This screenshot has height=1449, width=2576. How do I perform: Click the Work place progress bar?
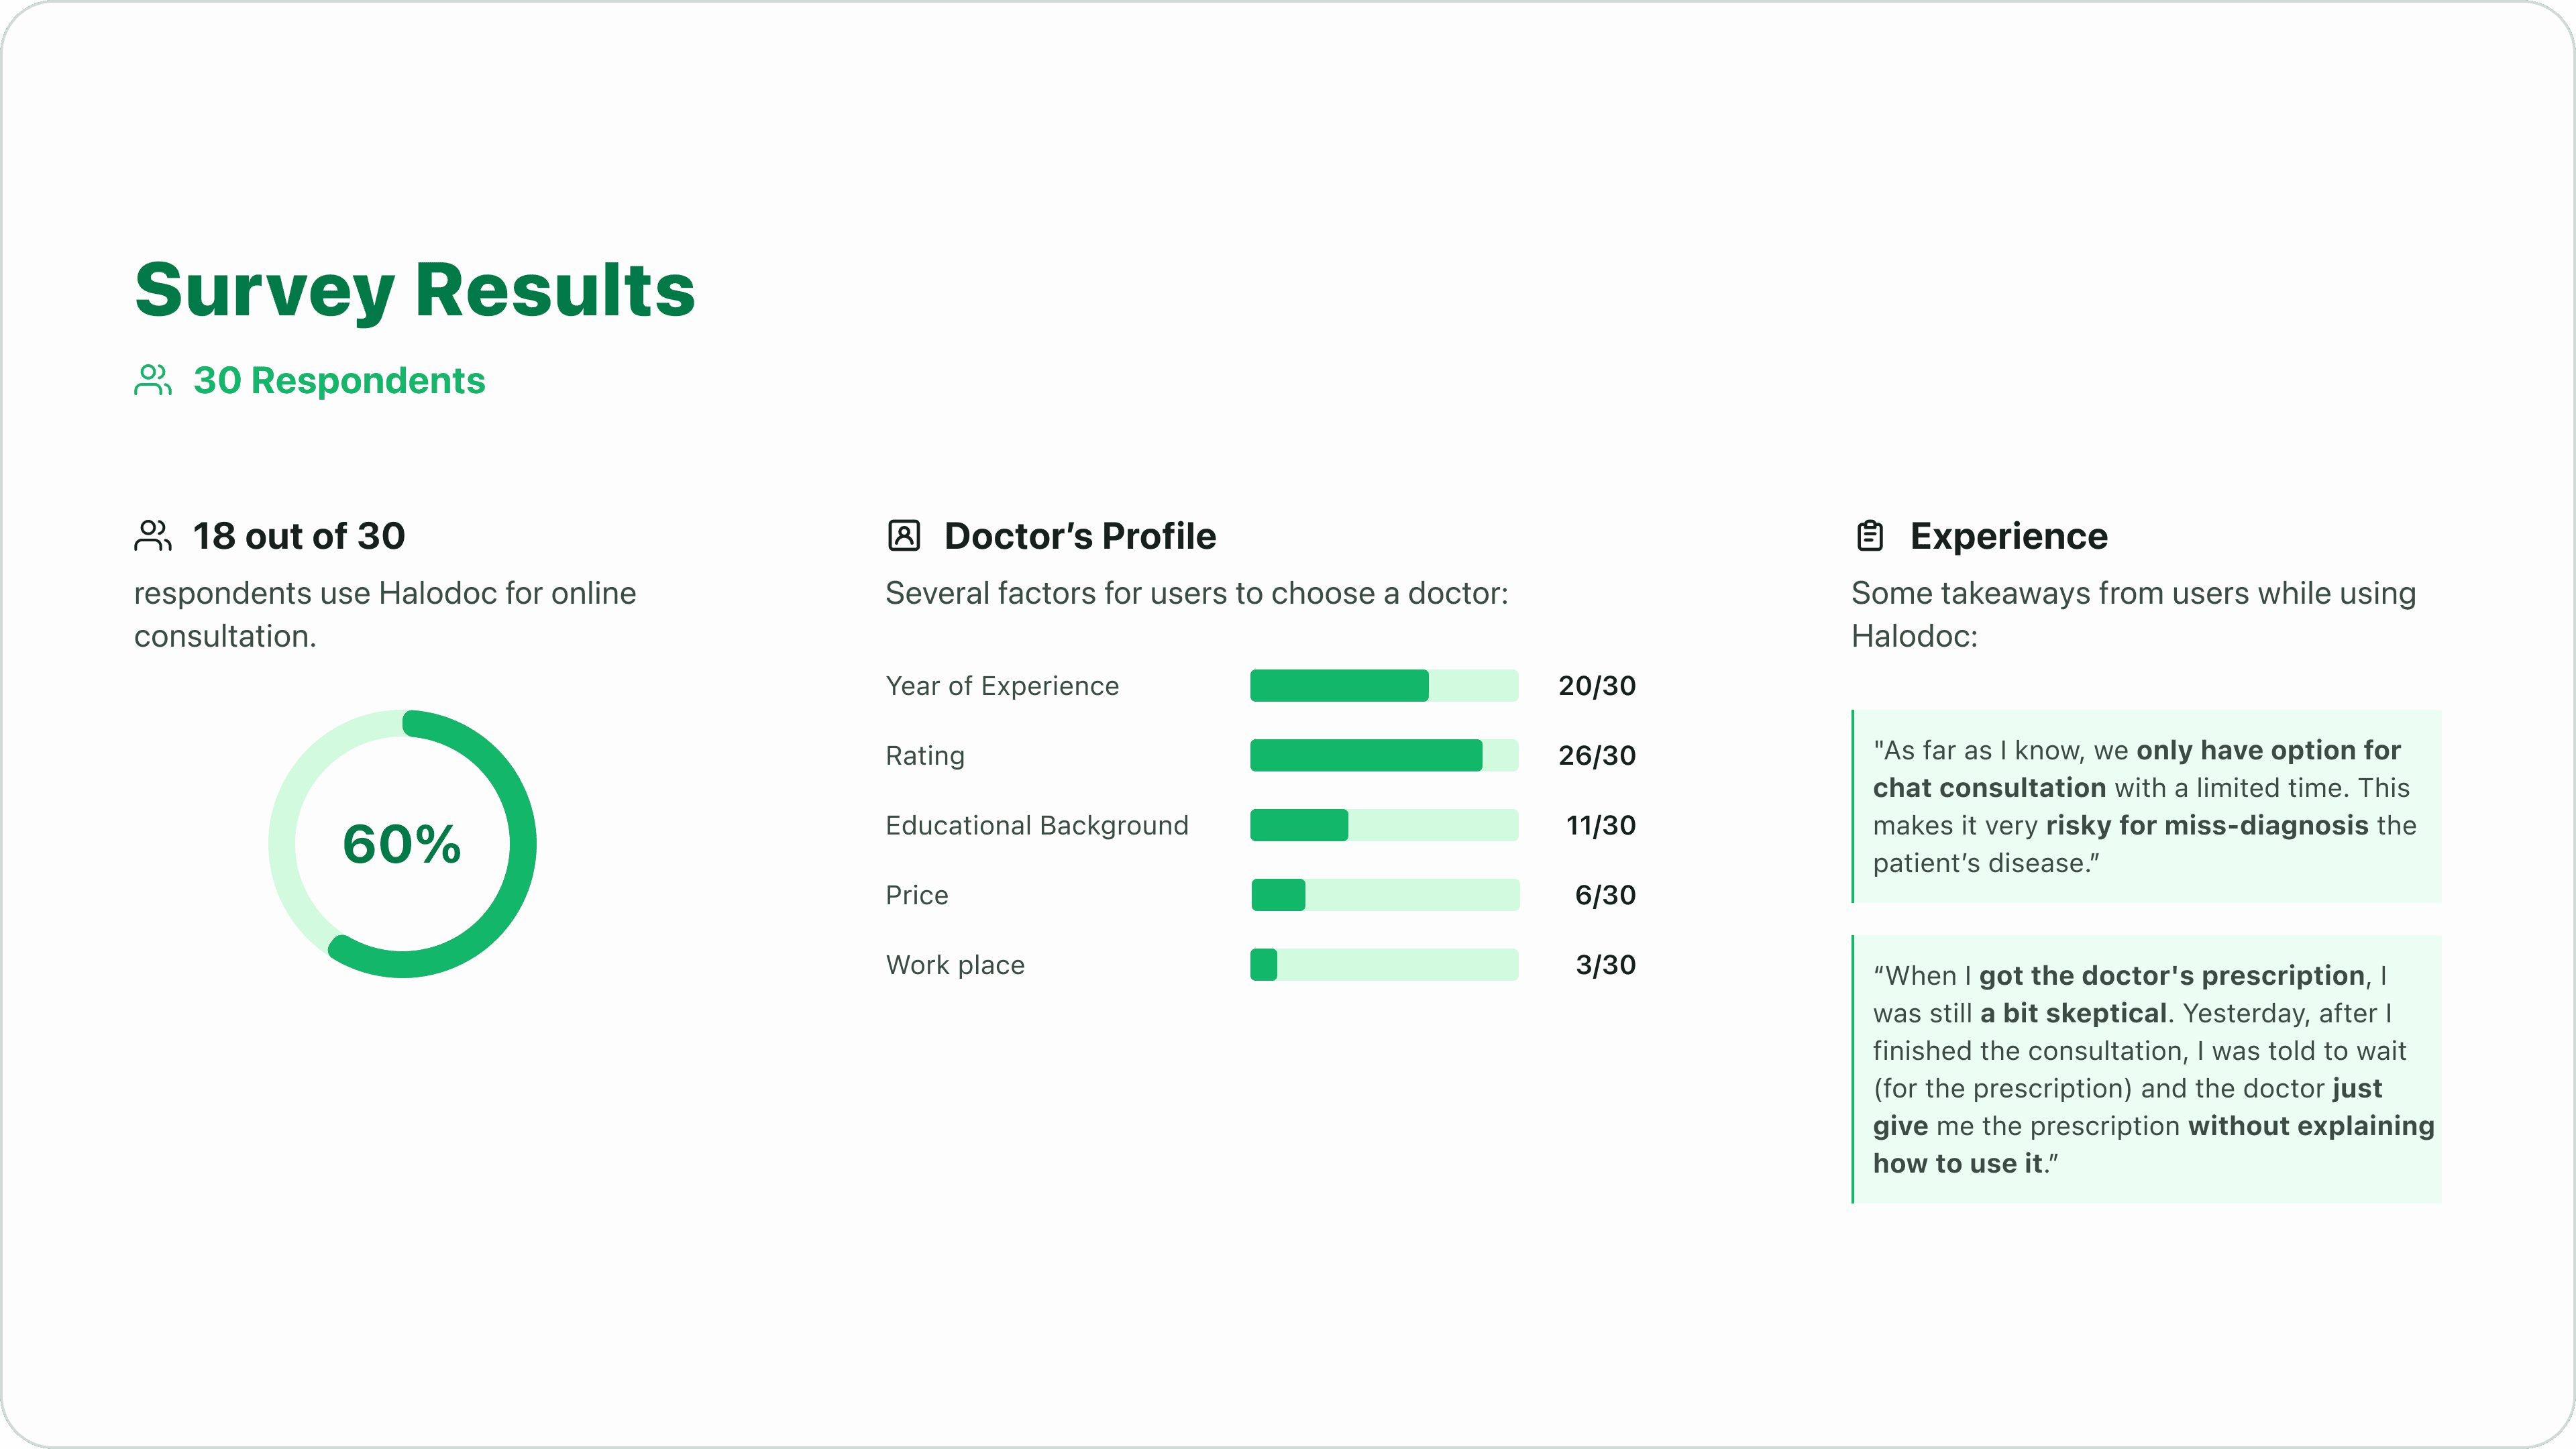[x=1384, y=964]
